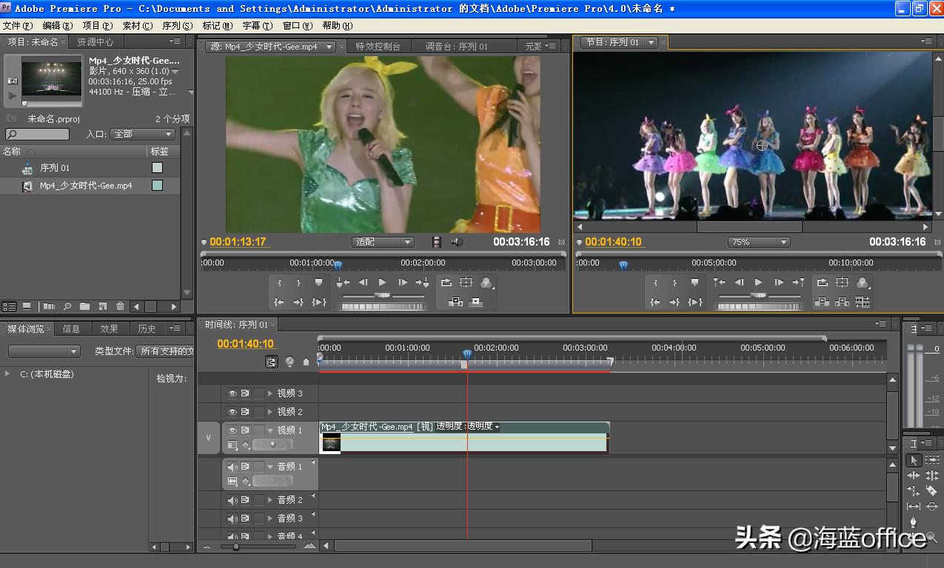Open the 75% zoom level dropdown

(x=759, y=242)
